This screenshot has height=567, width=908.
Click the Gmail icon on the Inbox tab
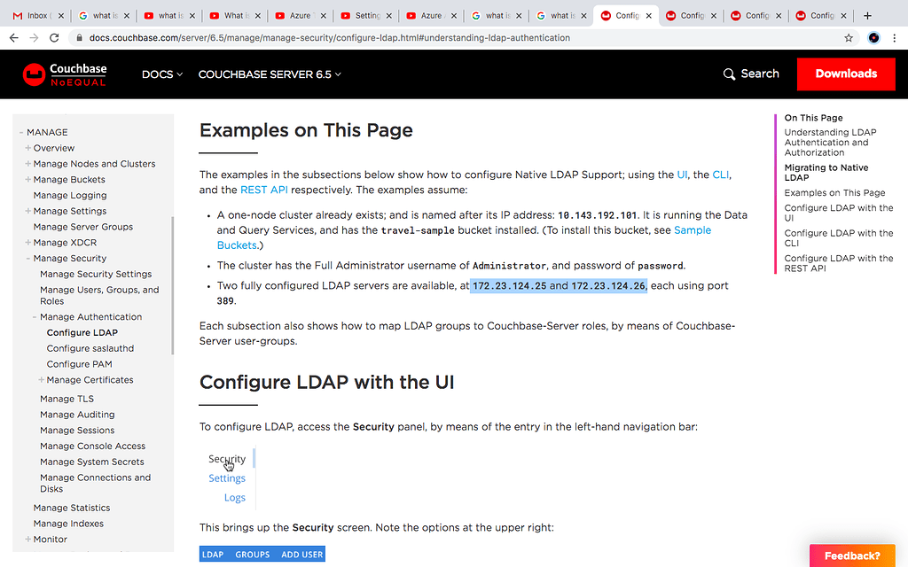point(19,15)
